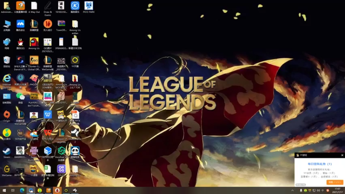Open the TownOf... archive icon

tap(61, 24)
